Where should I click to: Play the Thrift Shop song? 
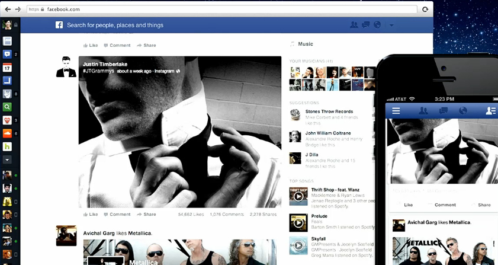coord(298,196)
